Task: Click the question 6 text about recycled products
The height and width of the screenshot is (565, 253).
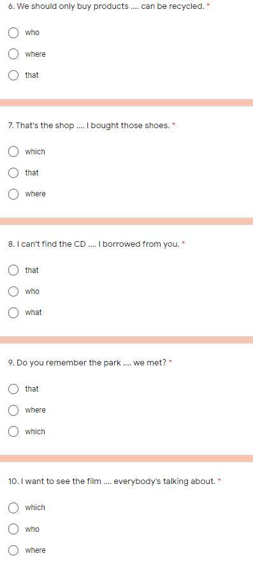Action: click(x=106, y=6)
